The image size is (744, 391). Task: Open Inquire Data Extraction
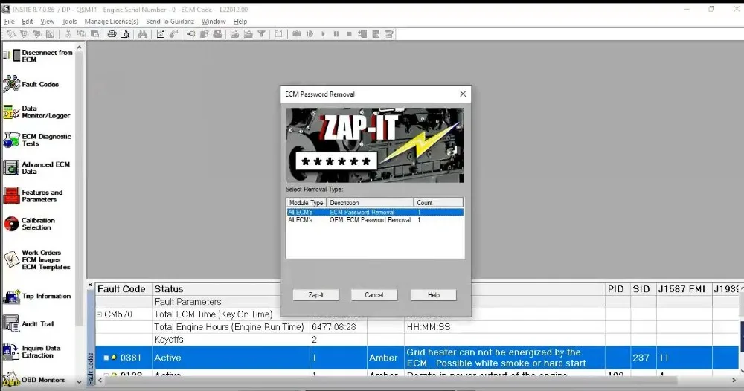click(32, 352)
